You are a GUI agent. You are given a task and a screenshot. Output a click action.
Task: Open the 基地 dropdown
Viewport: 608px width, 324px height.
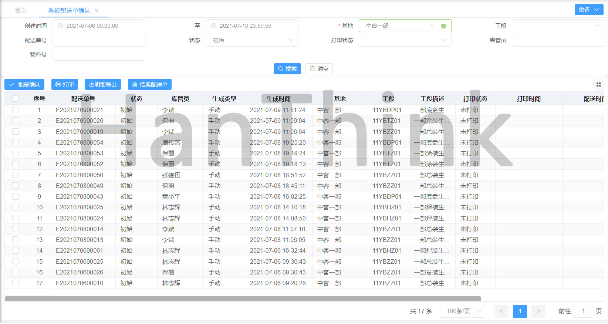(x=405, y=26)
